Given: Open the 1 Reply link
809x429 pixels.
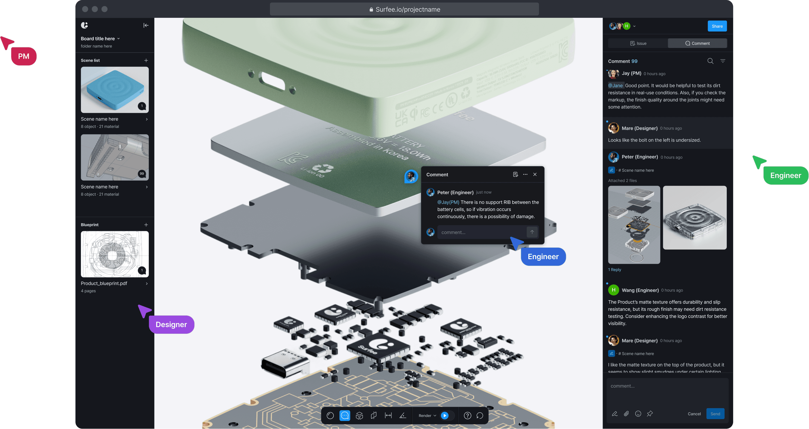Looking at the screenshot, I should point(614,270).
